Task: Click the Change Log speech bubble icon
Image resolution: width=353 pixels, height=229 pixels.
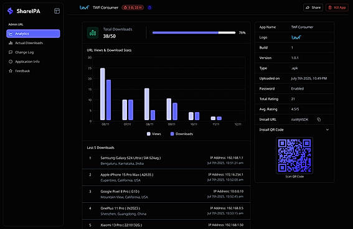Action: (x=11, y=52)
